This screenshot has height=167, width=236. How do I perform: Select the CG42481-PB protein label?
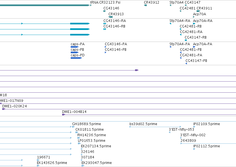[191, 50]
